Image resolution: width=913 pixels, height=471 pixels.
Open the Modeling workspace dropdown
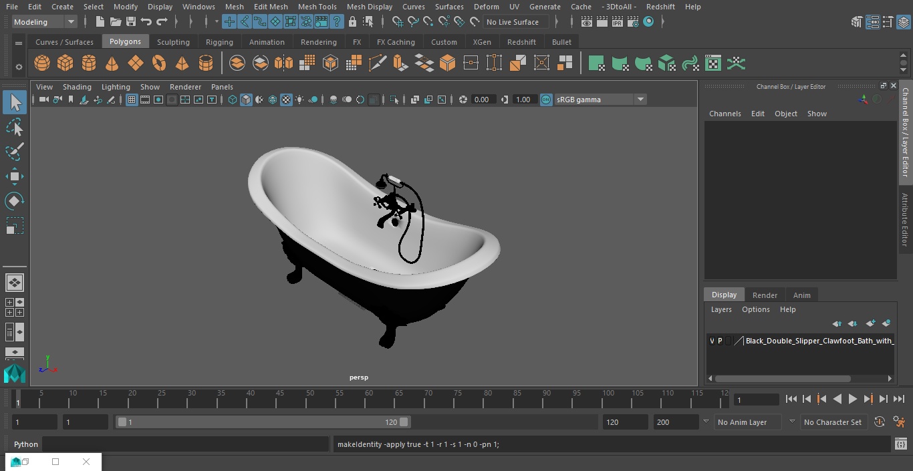pyautogui.click(x=45, y=22)
